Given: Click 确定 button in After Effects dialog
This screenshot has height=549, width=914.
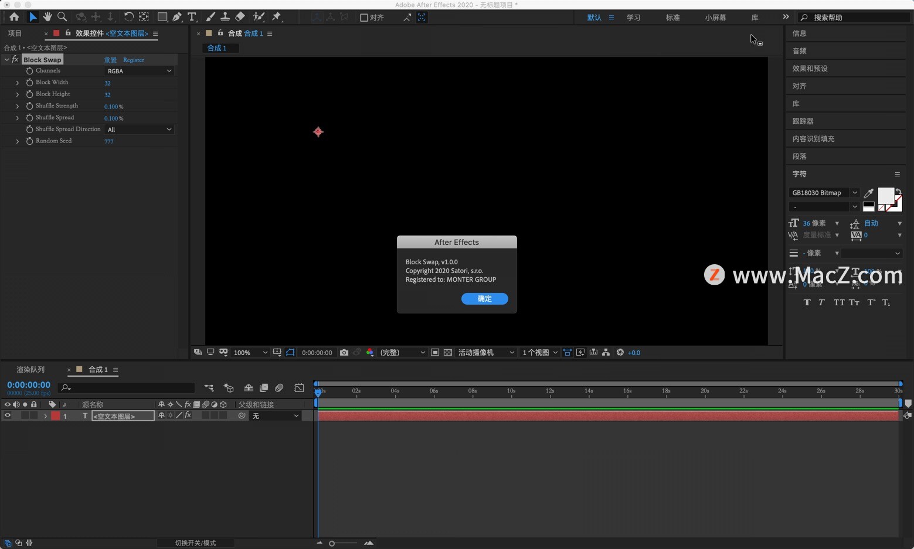Looking at the screenshot, I should (485, 299).
